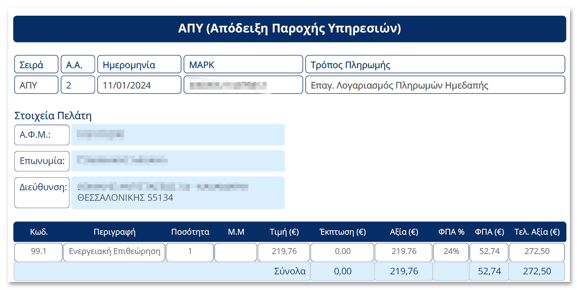Screen dimensions: 578x290
Task: Open the Επαγ. Λογαριασμός Πληρωμών Ημεδαπής payment field
Action: [x=435, y=85]
